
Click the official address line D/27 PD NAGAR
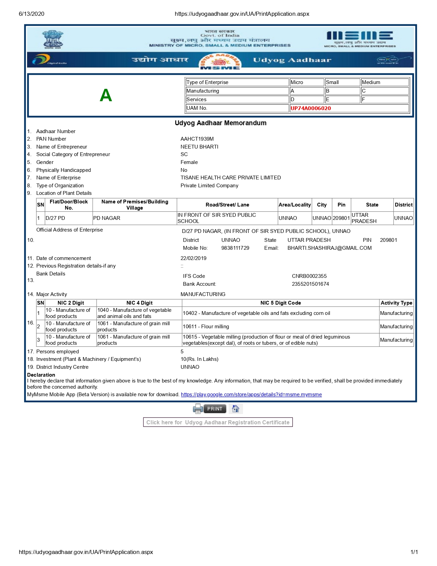click(266, 231)
